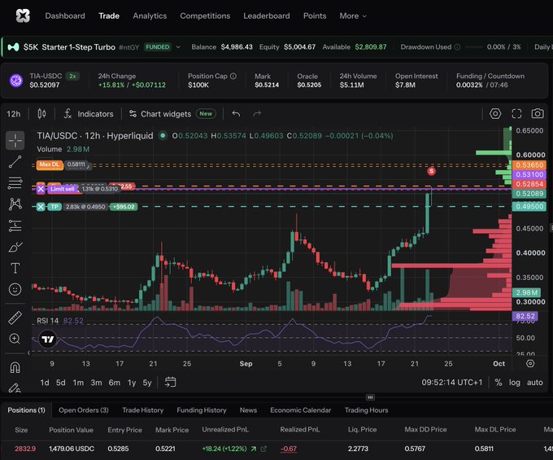Redo the chart action
Viewport: 553px width, 460px height.
pyautogui.click(x=257, y=114)
